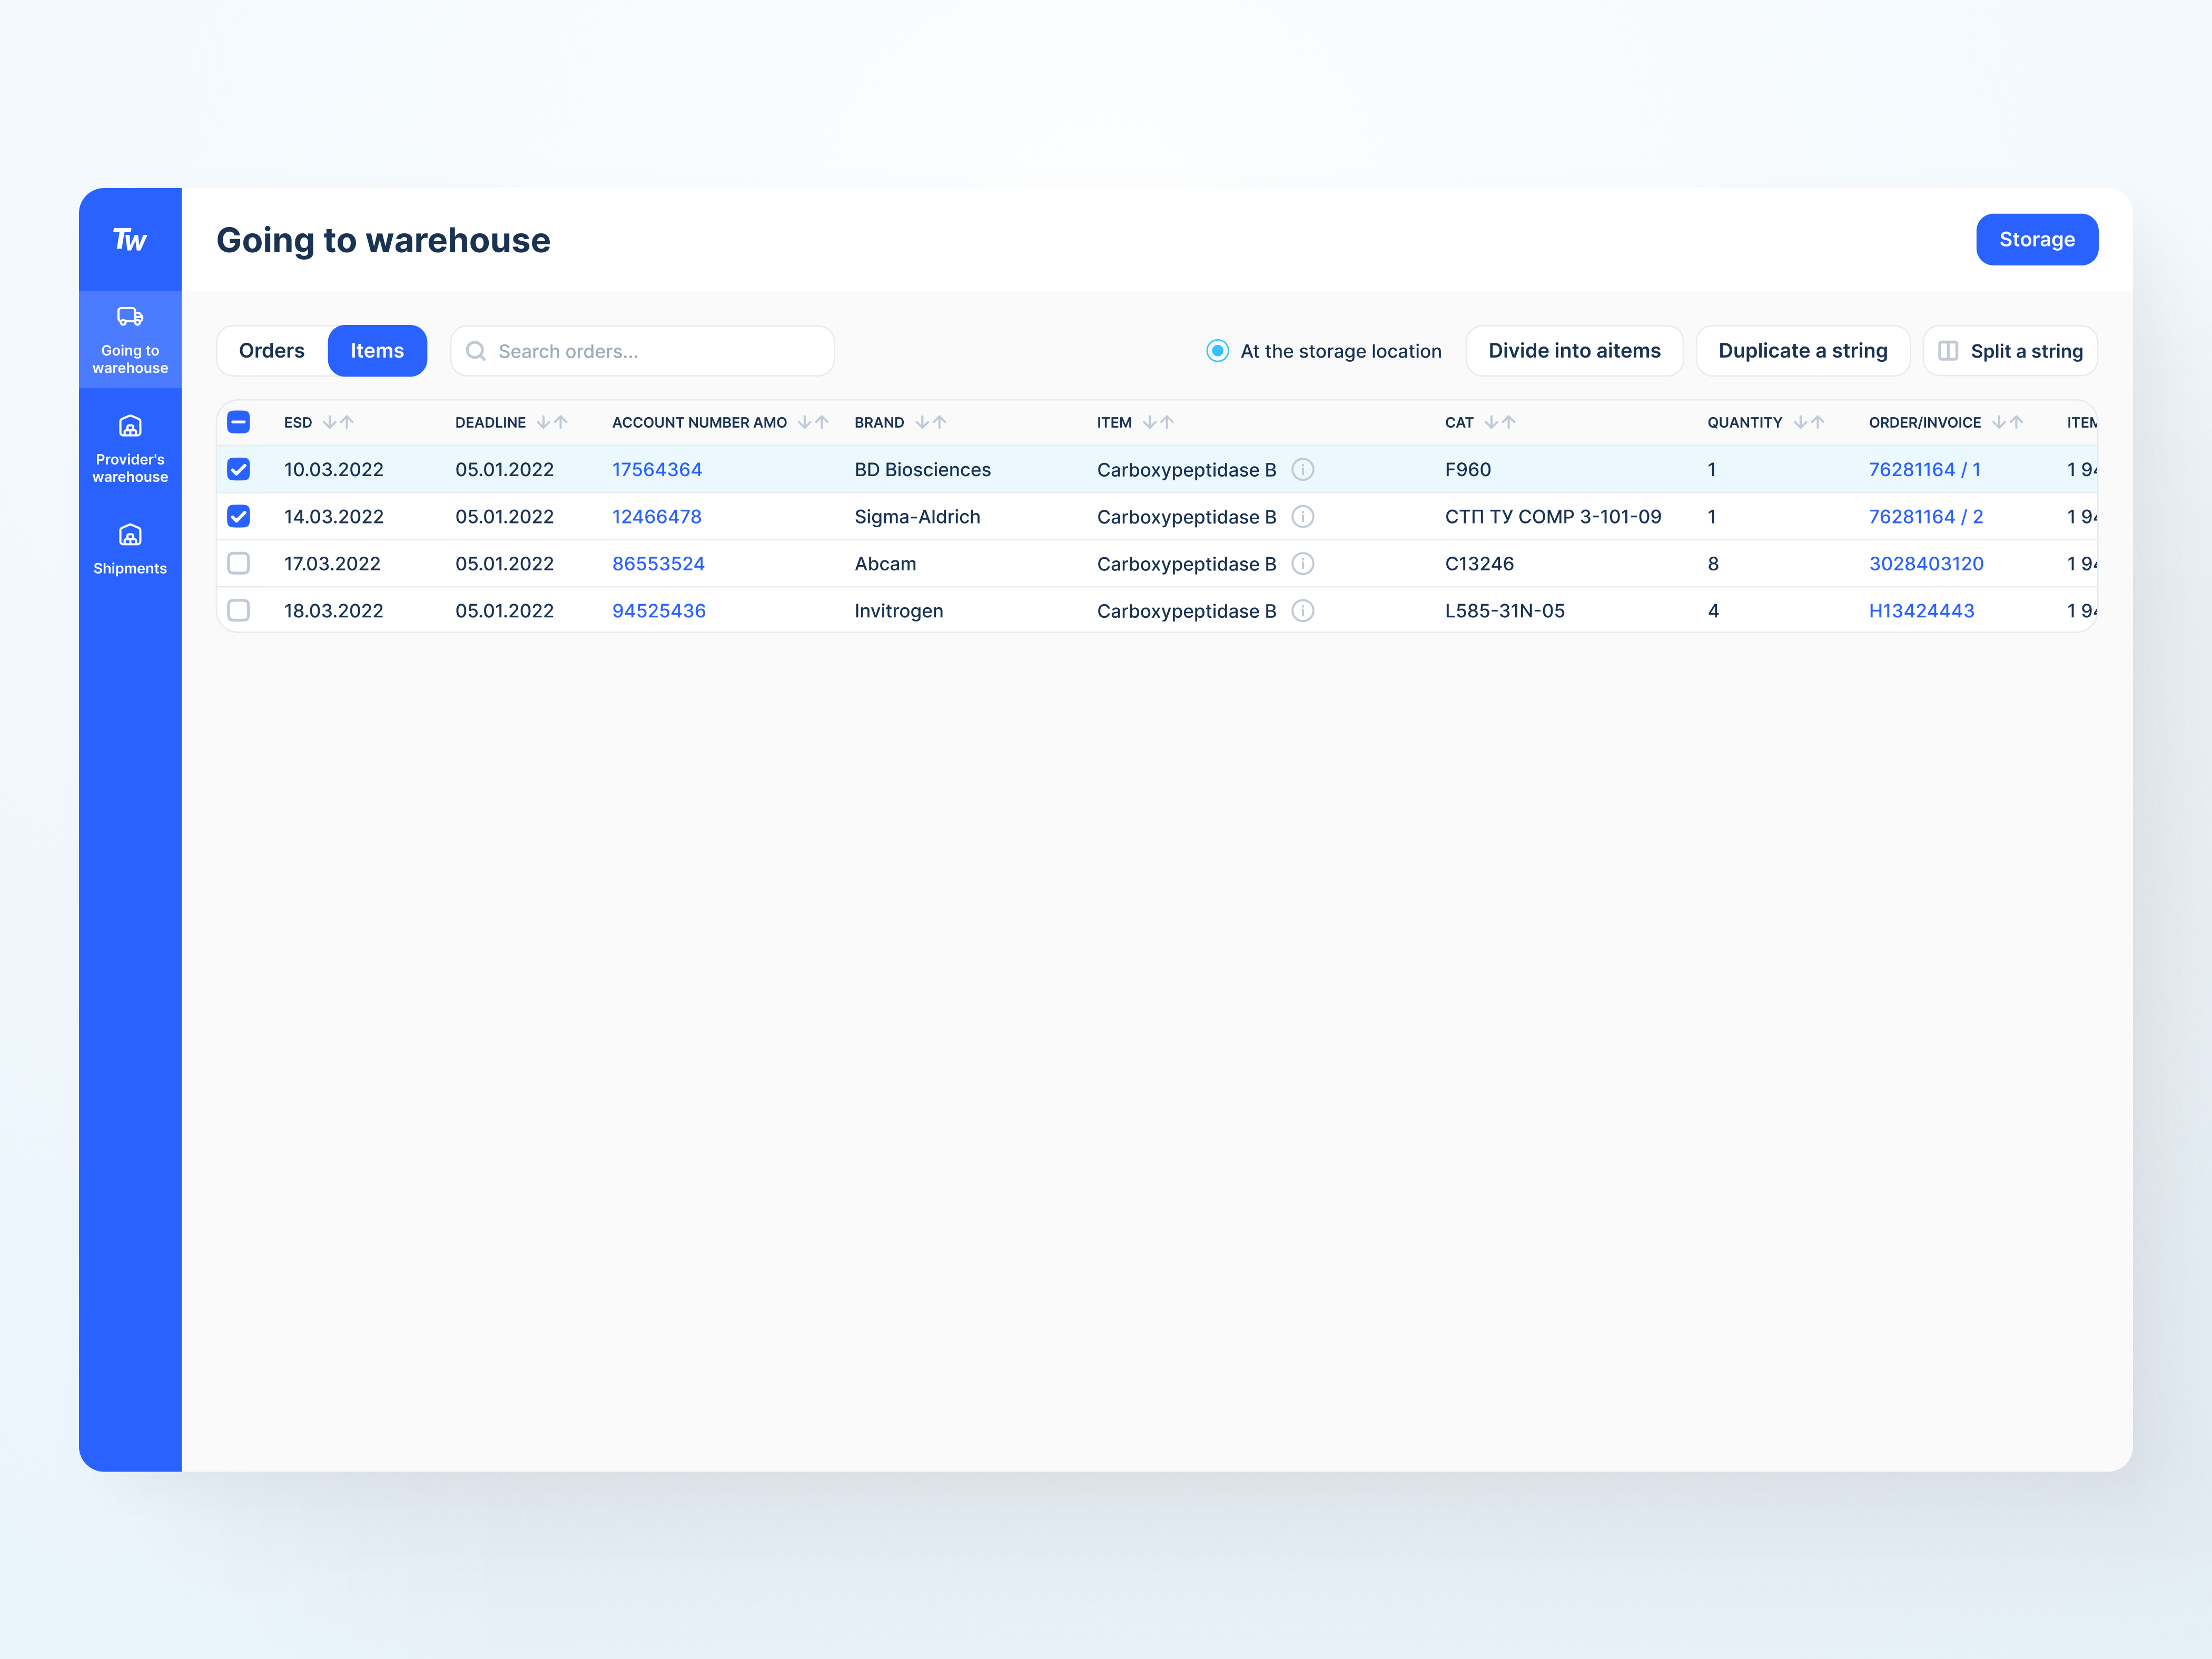The height and width of the screenshot is (1659, 2212).
Task: Click info icon for BD Biosciences item
Action: coord(1302,469)
